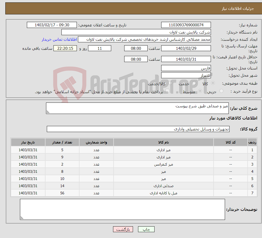Click the صندلی اداری item name

tap(163, 186)
